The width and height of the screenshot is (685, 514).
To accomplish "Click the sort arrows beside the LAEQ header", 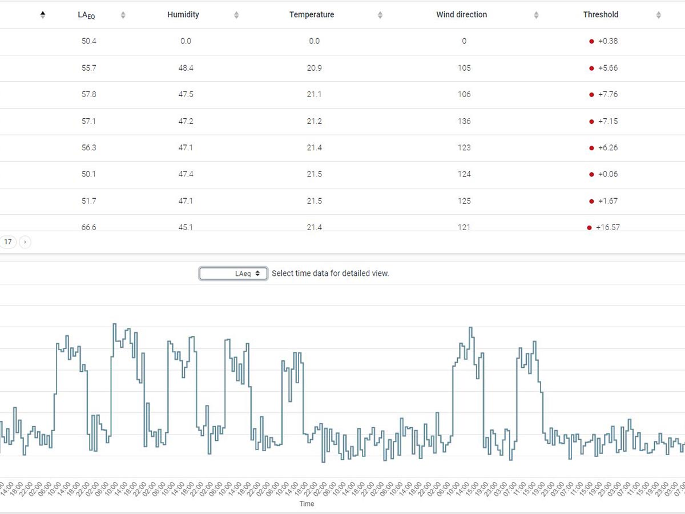I will coord(123,15).
